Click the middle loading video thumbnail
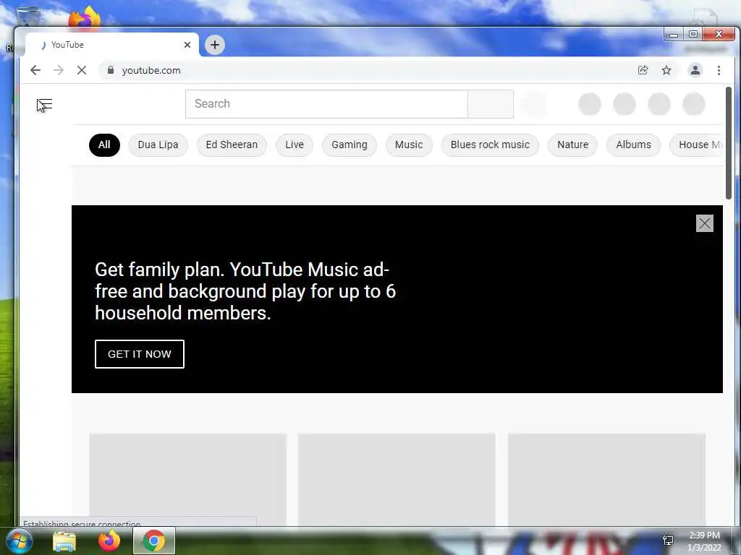Image resolution: width=741 pixels, height=555 pixels. click(397, 479)
